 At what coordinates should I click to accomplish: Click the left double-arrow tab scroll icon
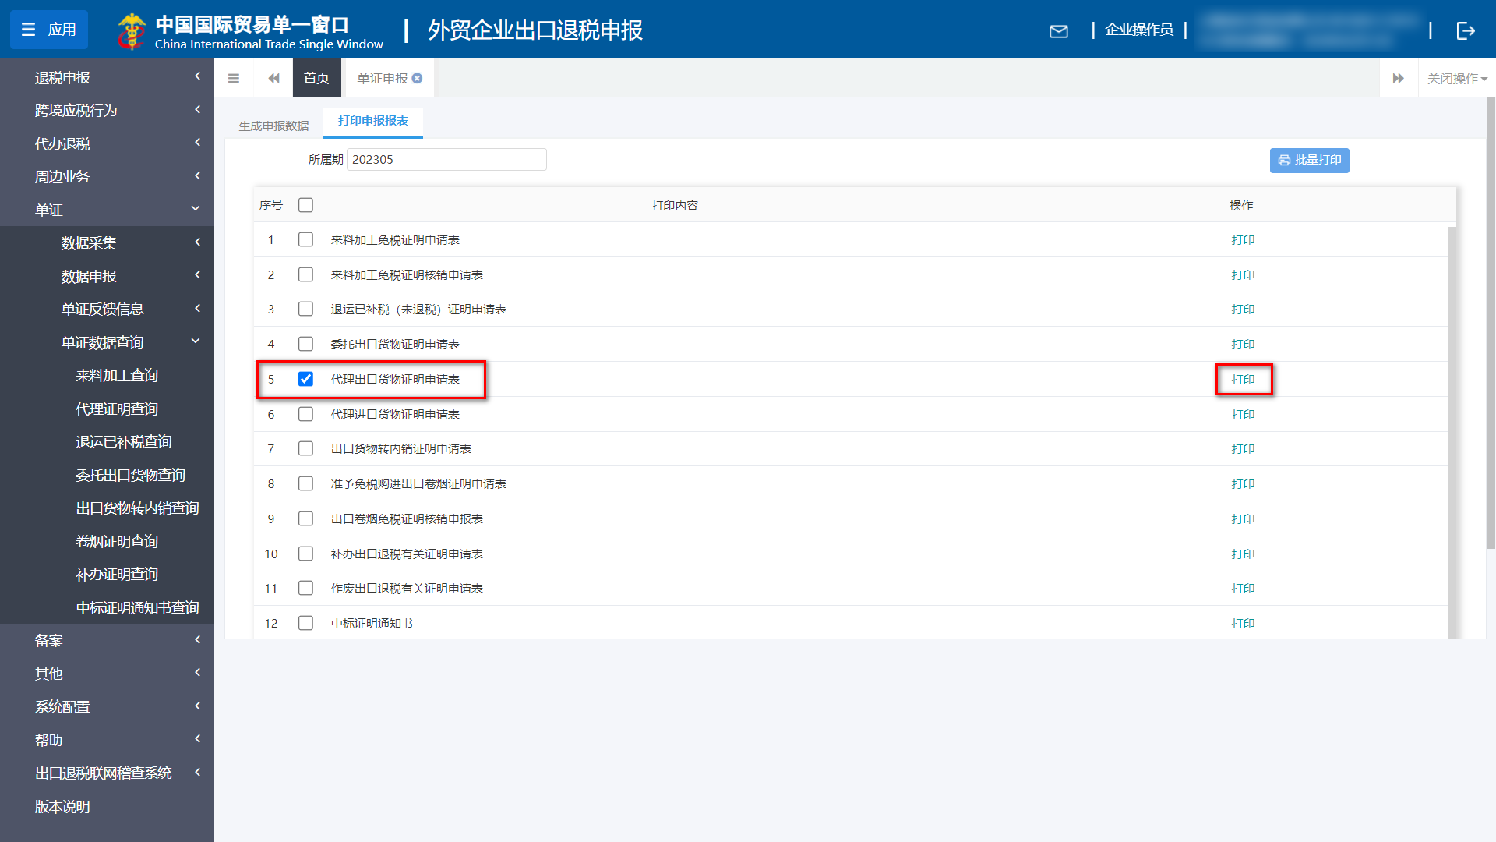point(273,78)
